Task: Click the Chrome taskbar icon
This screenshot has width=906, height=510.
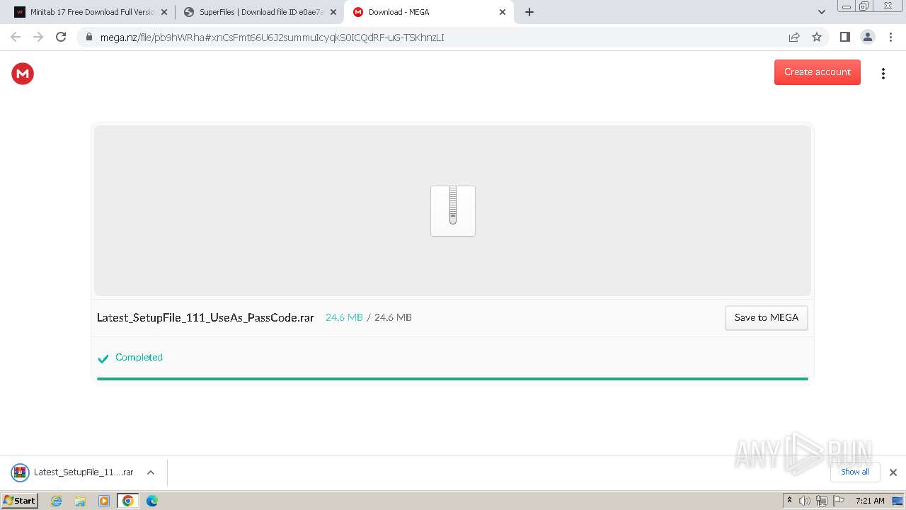Action: click(127, 501)
